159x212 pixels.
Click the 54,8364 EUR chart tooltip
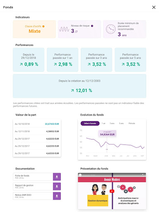tap(107, 133)
